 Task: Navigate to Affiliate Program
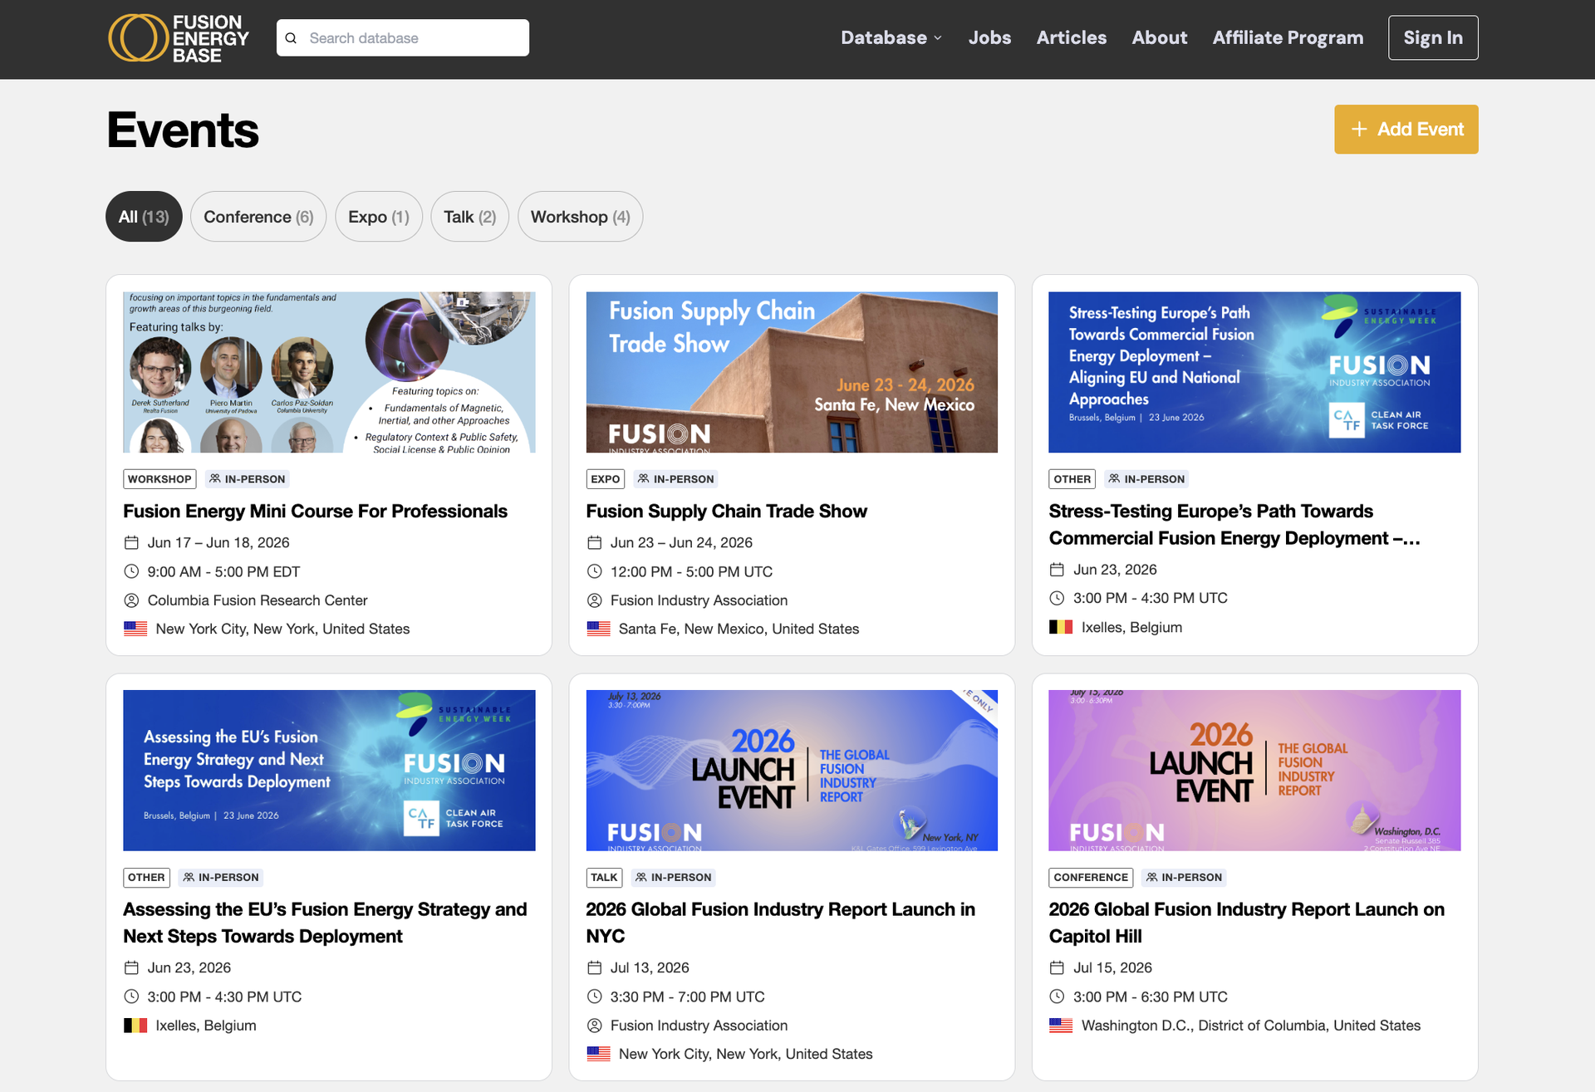pos(1288,38)
